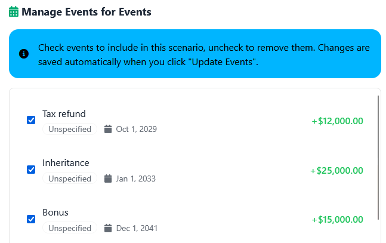Click the +$25,000.00 amount
This screenshot has height=243, width=386.
(x=336, y=171)
